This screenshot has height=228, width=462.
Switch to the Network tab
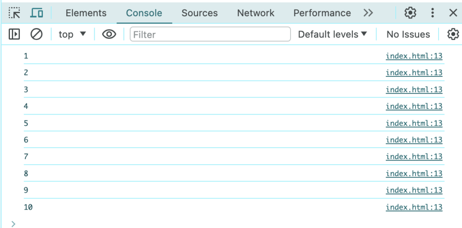(x=256, y=13)
